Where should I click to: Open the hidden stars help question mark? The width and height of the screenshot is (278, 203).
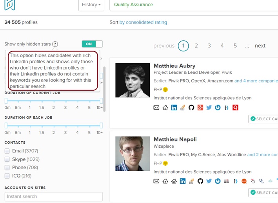click(x=55, y=44)
